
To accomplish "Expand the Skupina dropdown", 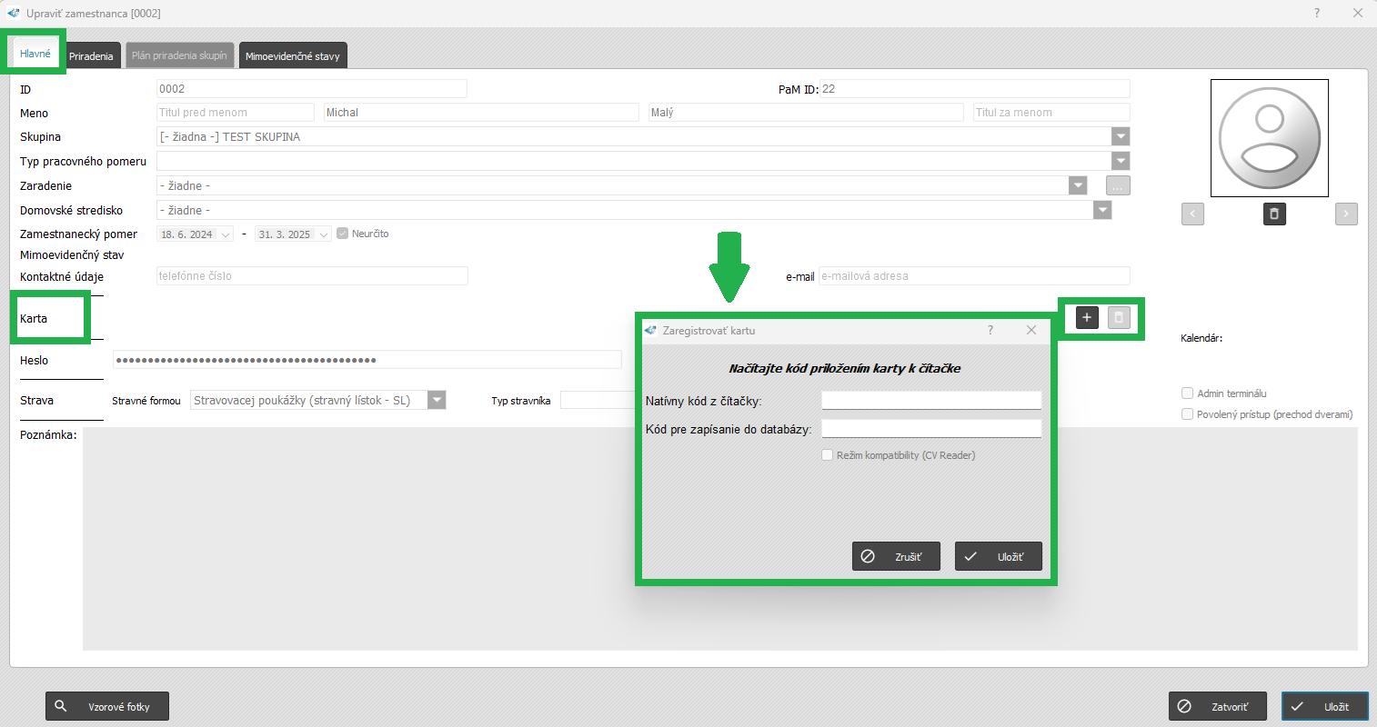I will 1121,136.
